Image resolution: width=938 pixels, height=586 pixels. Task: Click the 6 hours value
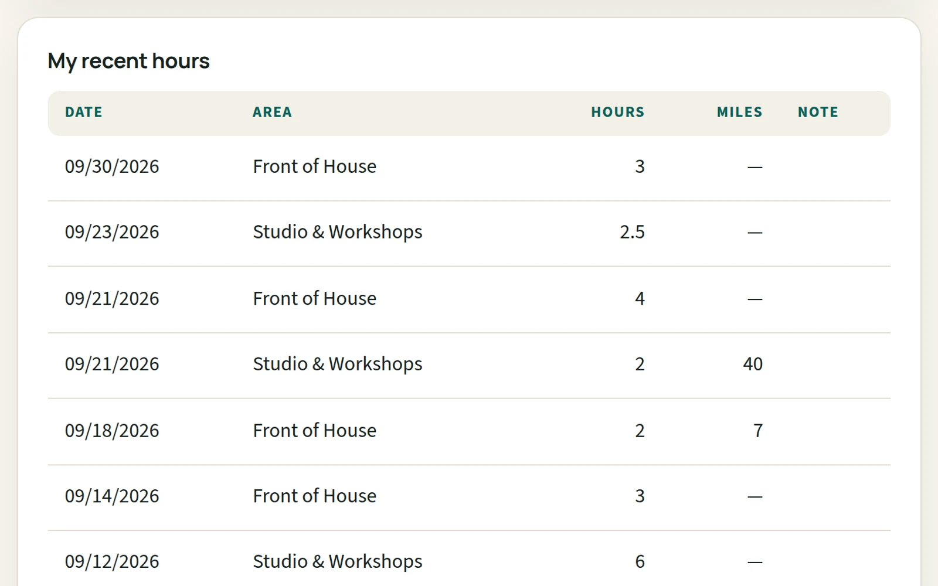640,561
